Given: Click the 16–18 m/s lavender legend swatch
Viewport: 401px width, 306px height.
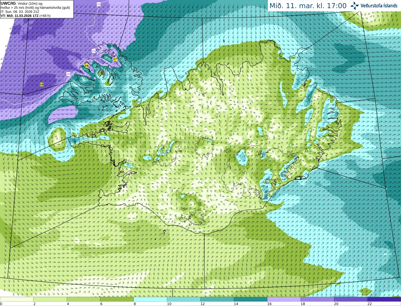Looking at the screenshot, I should tap(284, 299).
